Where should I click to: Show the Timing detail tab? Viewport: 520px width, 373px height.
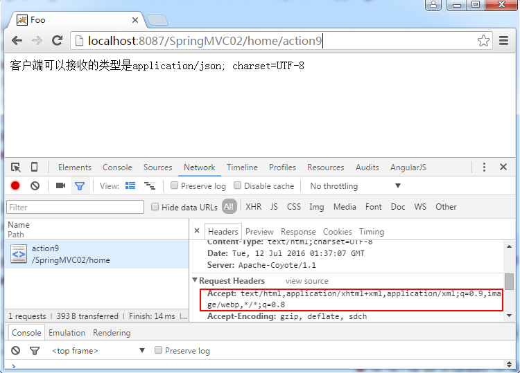pos(372,232)
